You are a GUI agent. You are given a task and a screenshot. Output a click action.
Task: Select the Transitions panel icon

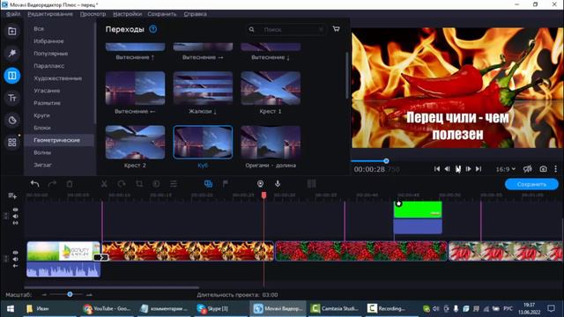tap(11, 76)
